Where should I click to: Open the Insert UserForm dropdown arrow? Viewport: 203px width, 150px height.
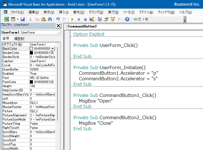(18, 19)
